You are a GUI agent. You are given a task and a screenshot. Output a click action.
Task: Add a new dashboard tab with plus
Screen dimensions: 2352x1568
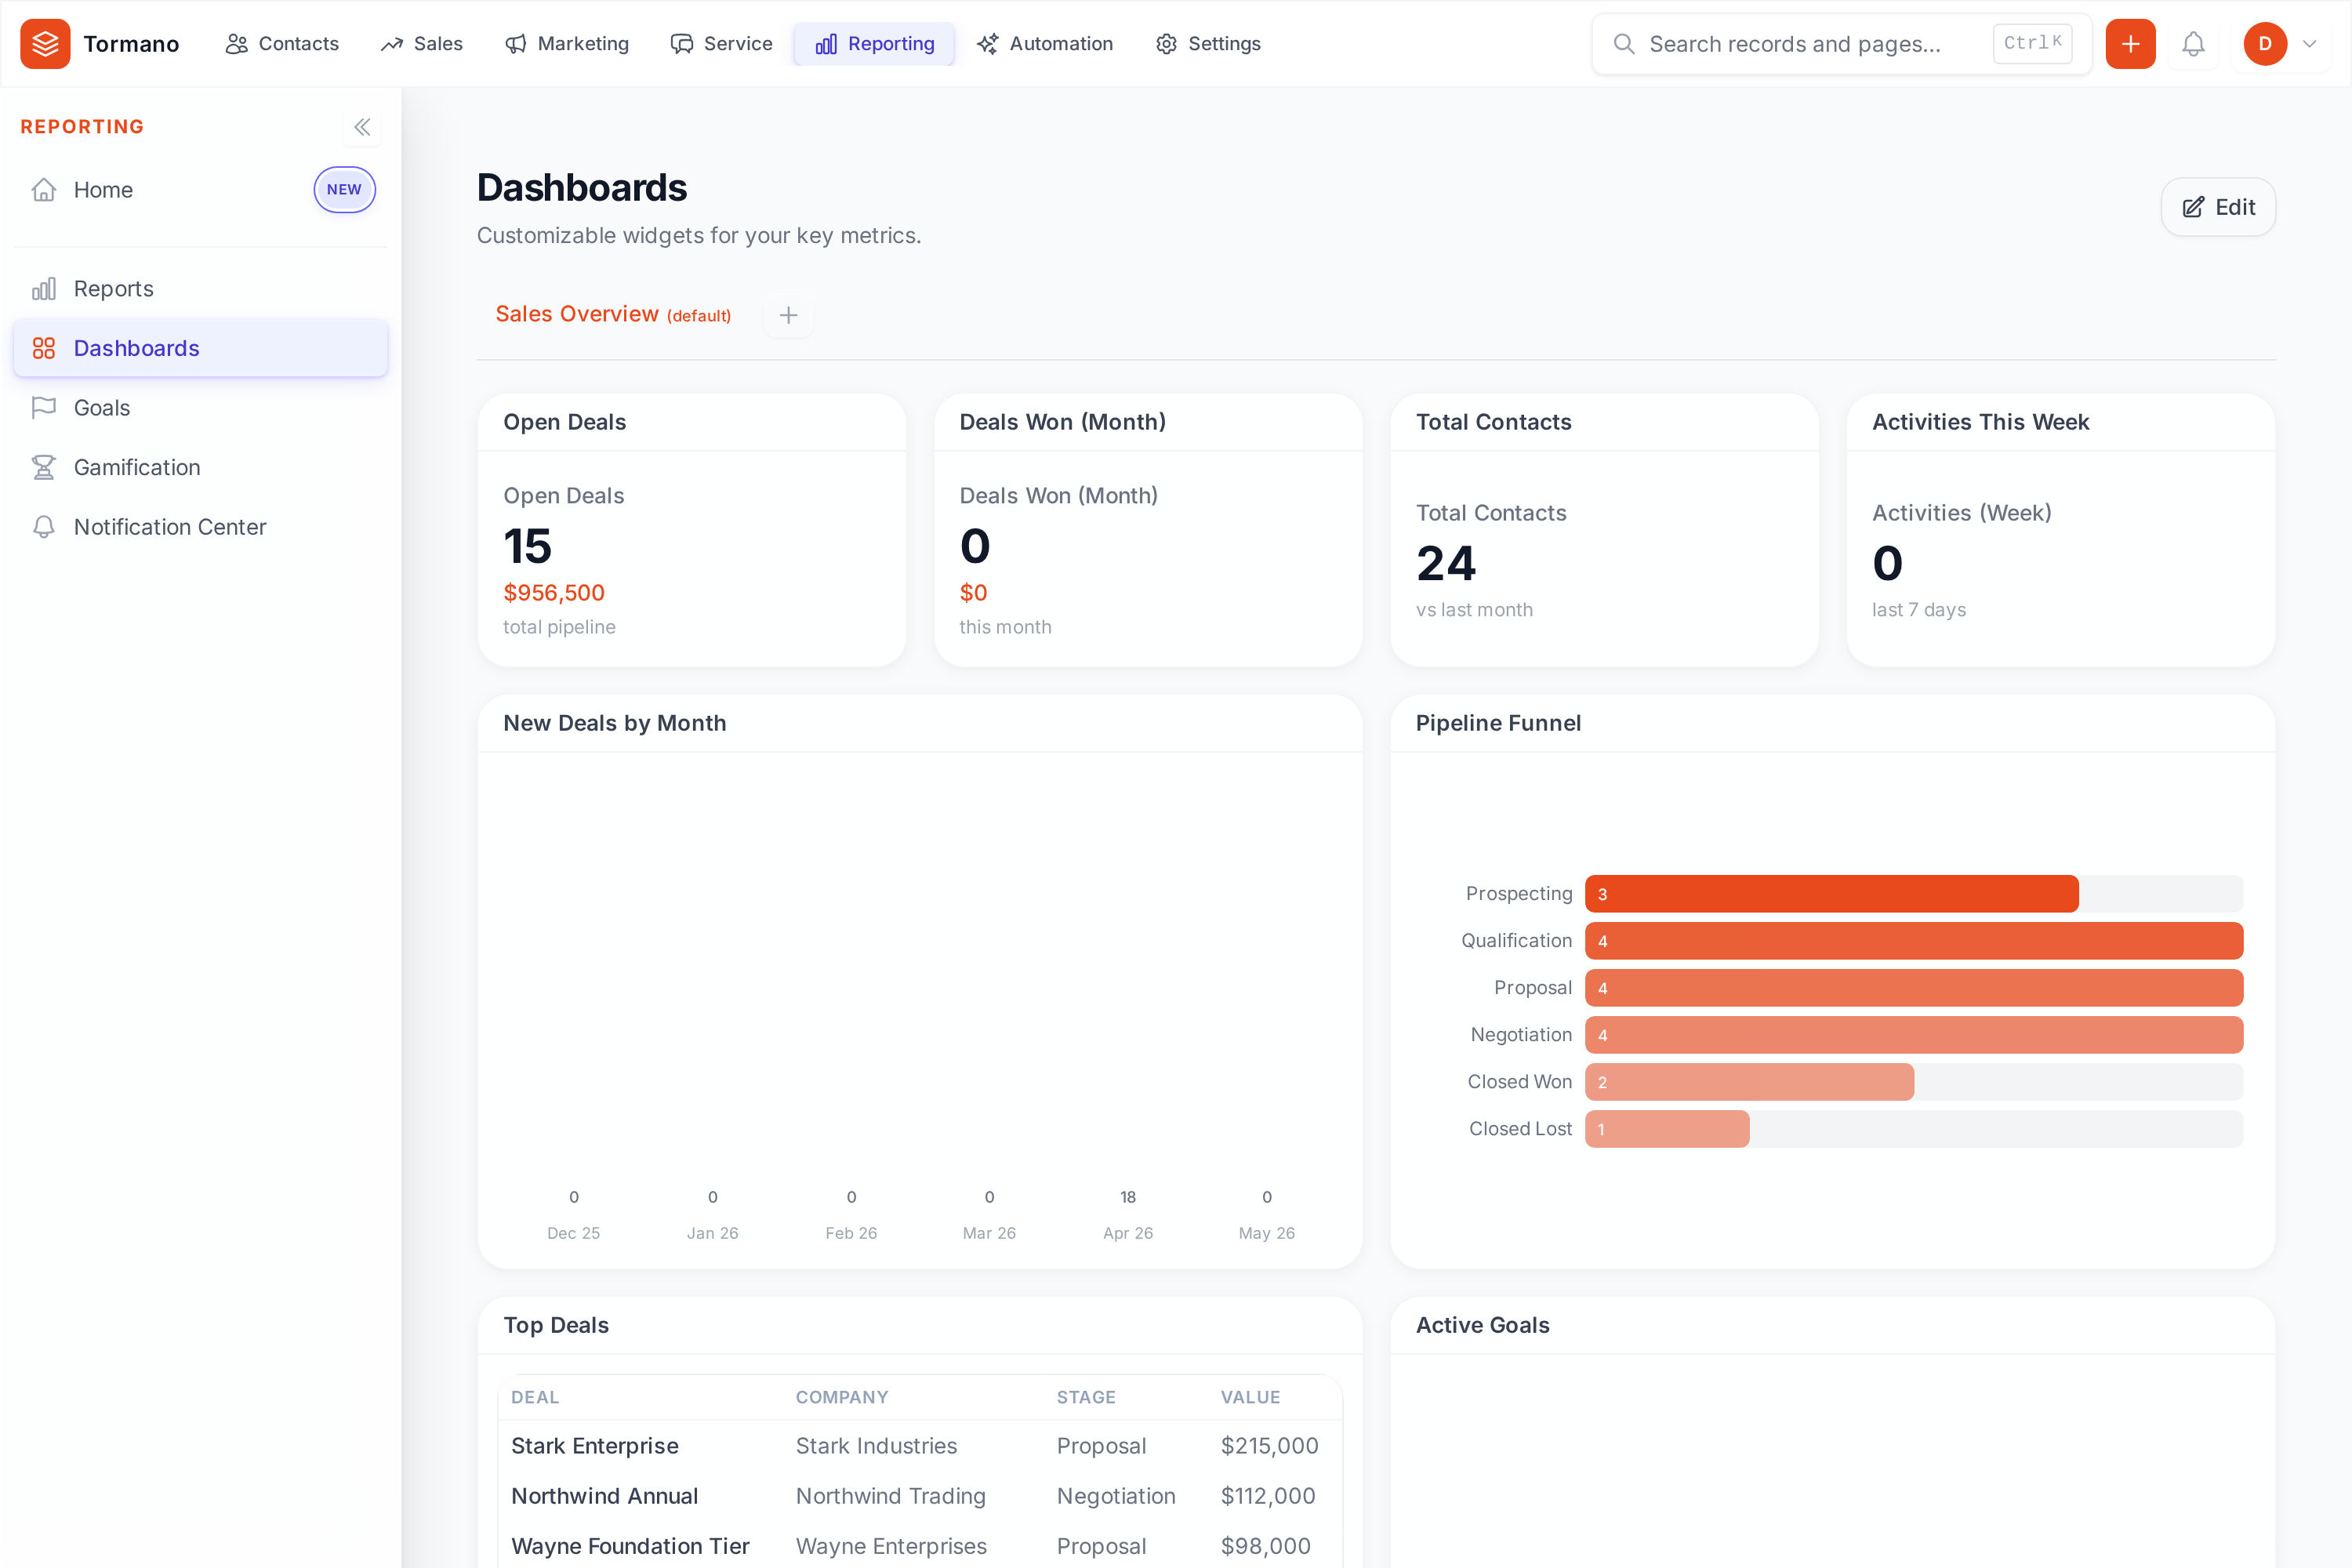tap(788, 315)
